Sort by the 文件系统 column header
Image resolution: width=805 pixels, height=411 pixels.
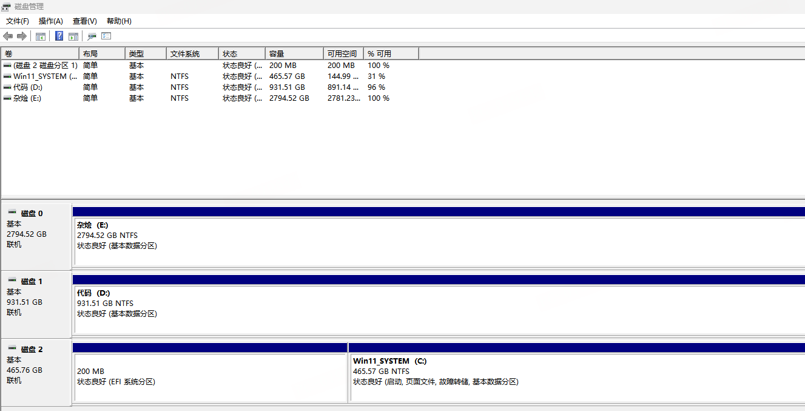pos(192,53)
